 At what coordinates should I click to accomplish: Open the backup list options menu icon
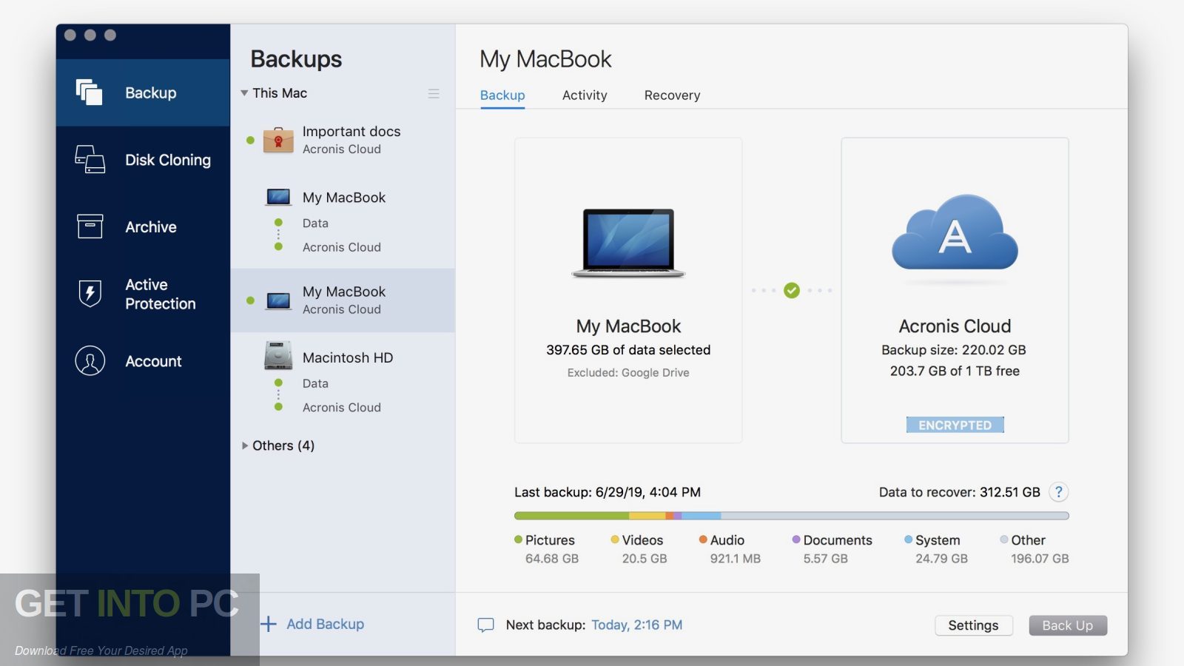point(434,93)
